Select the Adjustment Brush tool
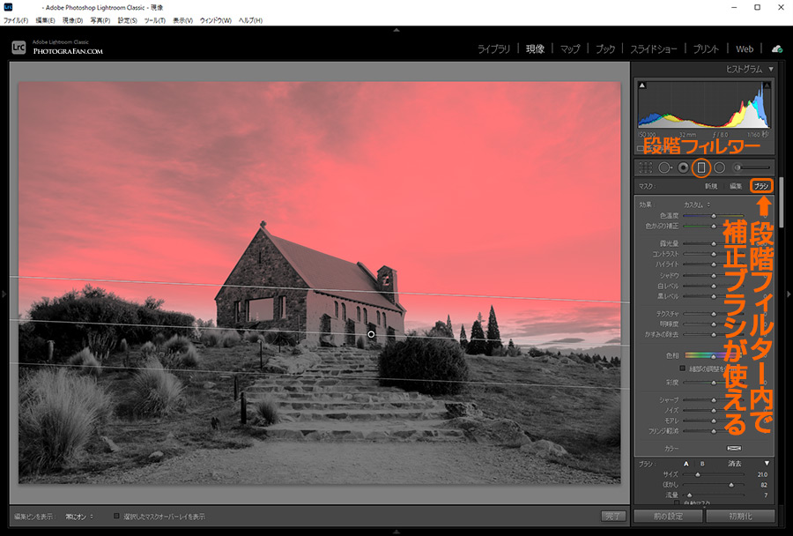The width and height of the screenshot is (793, 536). (x=752, y=167)
